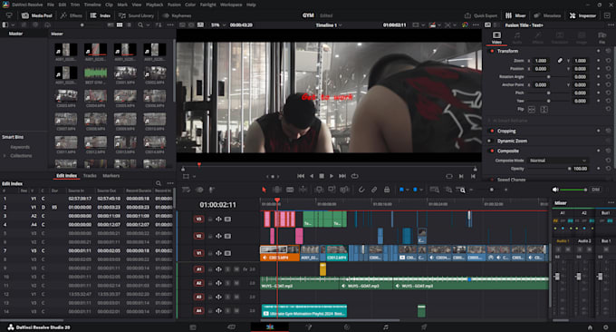Toggle the Linked Selection chain tool
Screen dimensions: 616x332
click(x=374, y=190)
